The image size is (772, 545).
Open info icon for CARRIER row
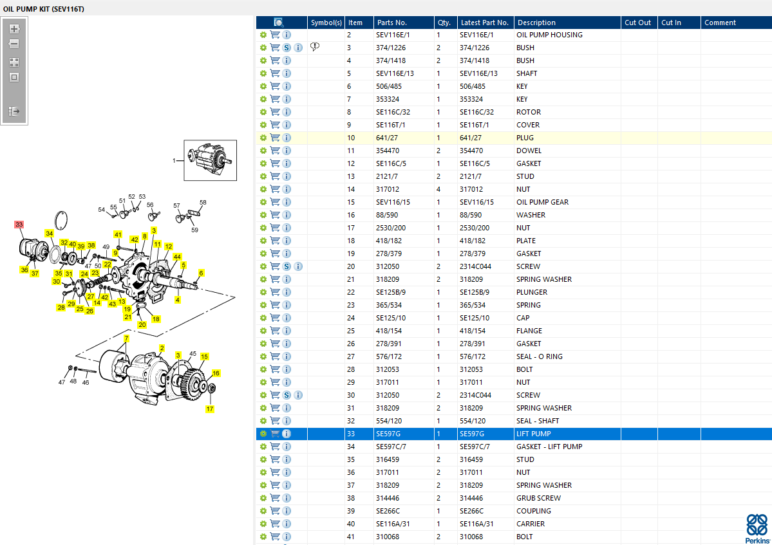pos(287,524)
